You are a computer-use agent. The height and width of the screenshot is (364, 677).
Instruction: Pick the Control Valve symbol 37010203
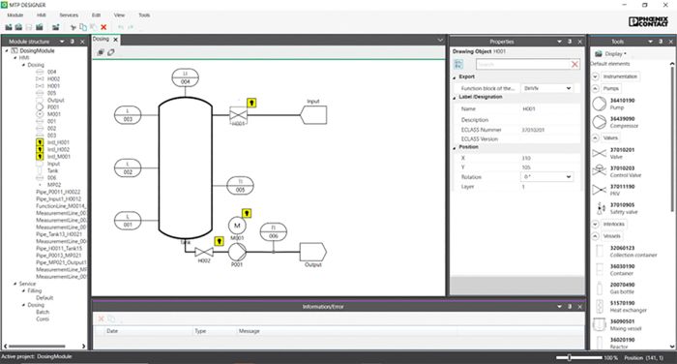click(600, 171)
